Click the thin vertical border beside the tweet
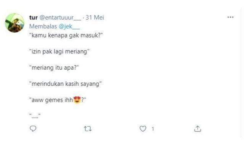 pos(241,73)
